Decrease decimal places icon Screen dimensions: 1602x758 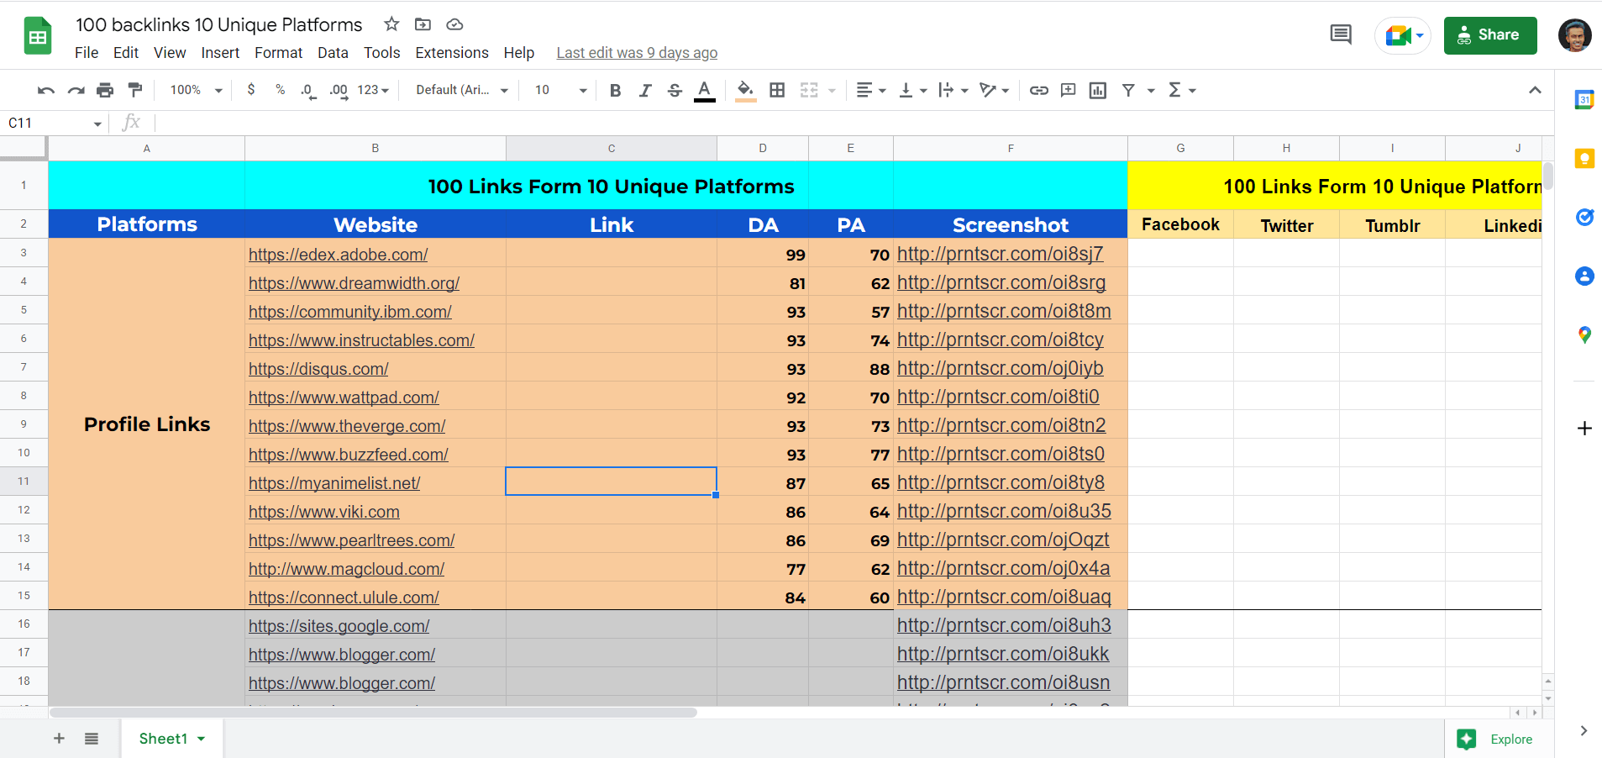click(x=308, y=90)
